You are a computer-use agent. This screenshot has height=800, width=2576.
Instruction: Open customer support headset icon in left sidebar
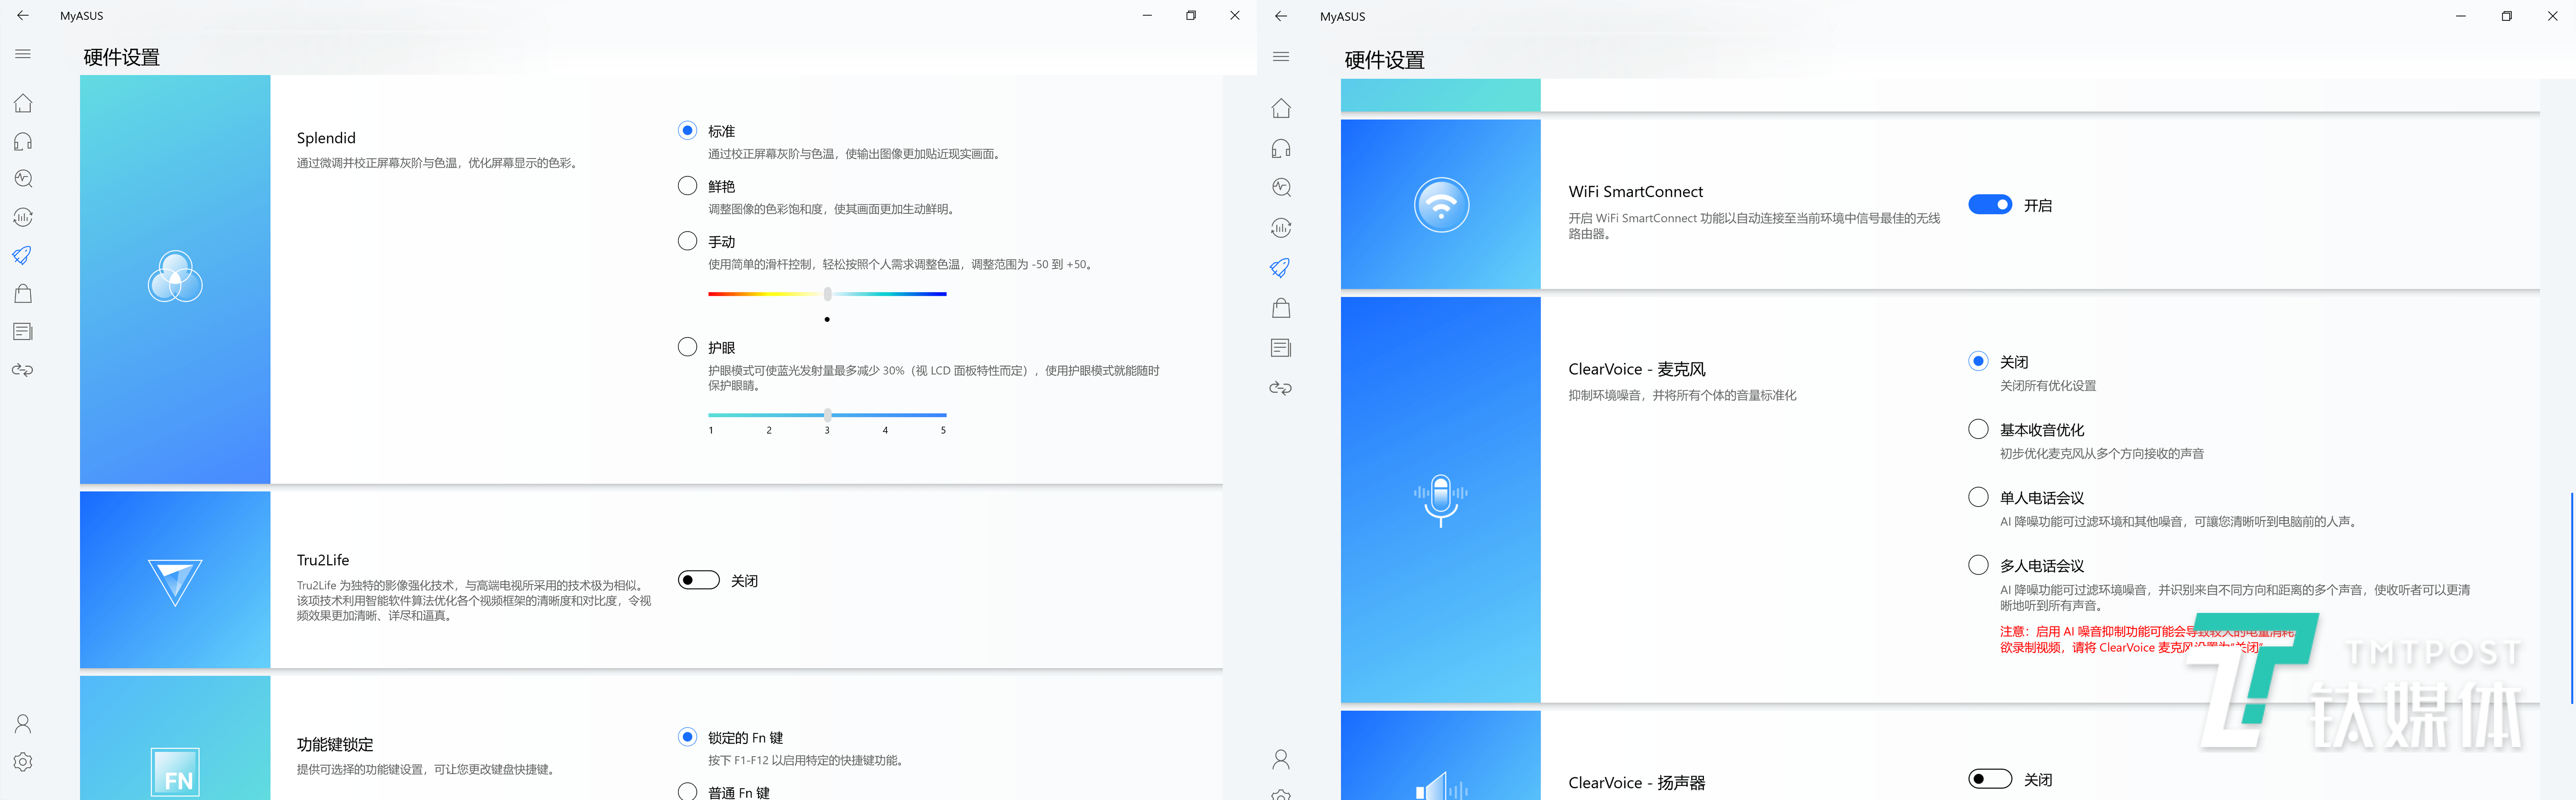(23, 141)
